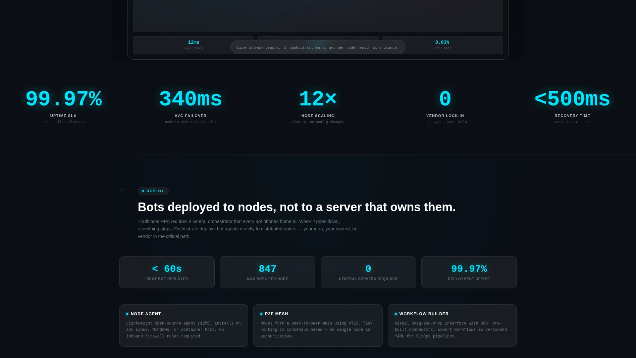Click the UPTIME SLA label
Viewport: 636px width, 358px height.
[x=63, y=116]
